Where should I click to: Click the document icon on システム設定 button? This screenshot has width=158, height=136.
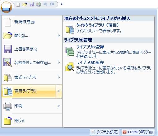click(93, 132)
